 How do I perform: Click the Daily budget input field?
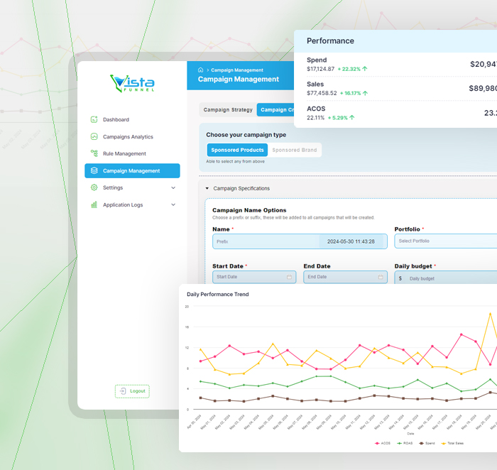tap(446, 278)
